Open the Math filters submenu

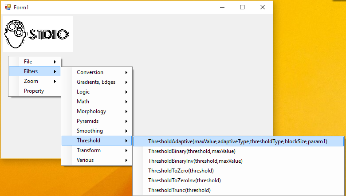tap(97, 102)
